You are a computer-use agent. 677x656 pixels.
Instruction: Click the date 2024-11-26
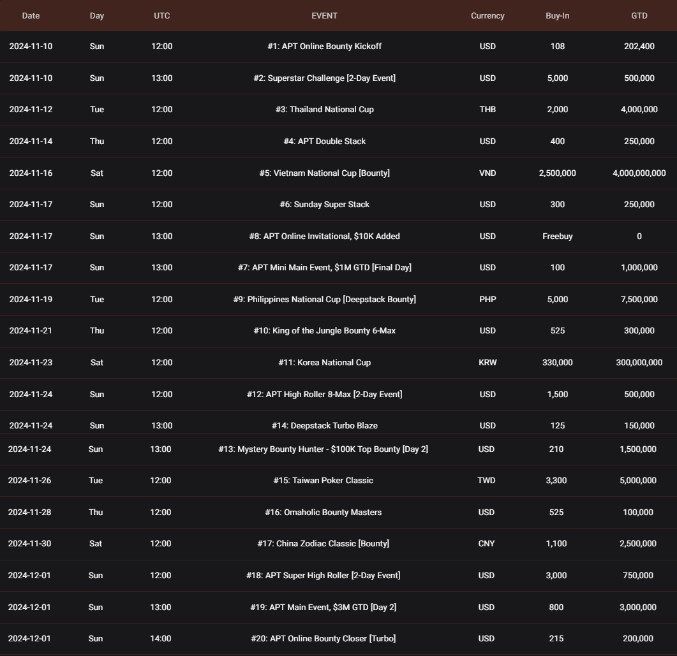[29, 481]
